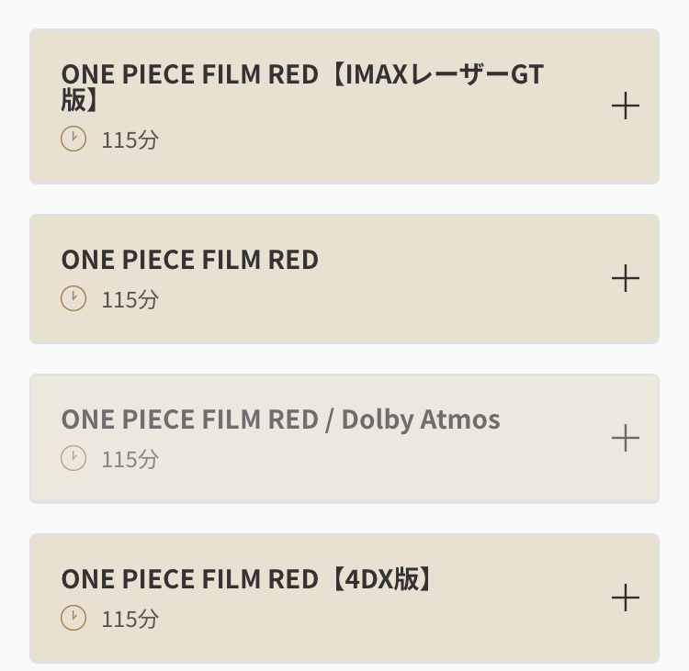Click the clock icon in 4DX版 card
Image resolution: width=689 pixels, height=671 pixels.
point(73,618)
